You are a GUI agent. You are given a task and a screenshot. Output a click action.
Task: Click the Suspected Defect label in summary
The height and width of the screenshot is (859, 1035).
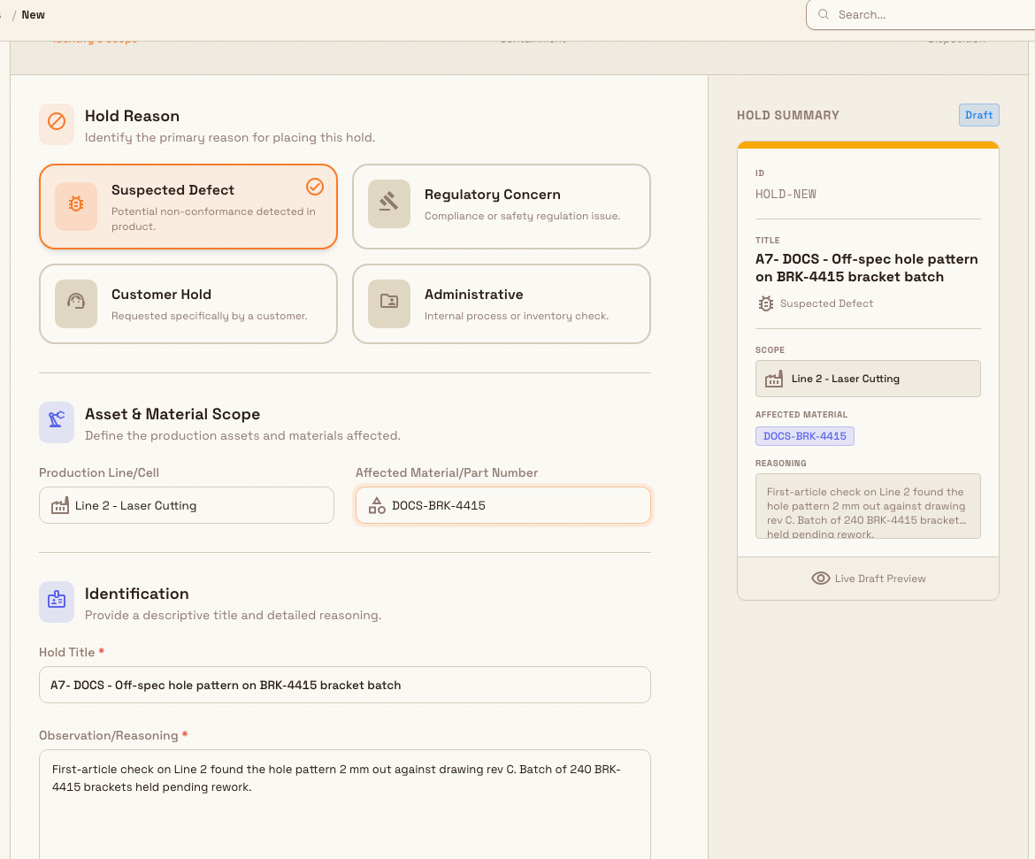point(826,303)
